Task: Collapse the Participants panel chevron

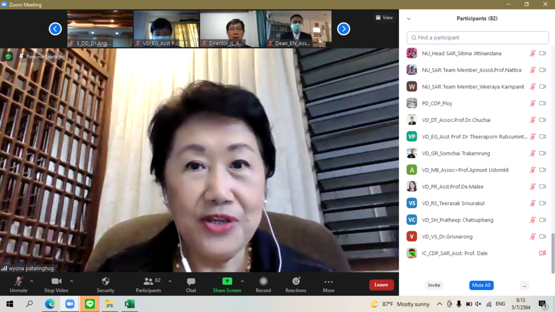Action: click(x=409, y=18)
